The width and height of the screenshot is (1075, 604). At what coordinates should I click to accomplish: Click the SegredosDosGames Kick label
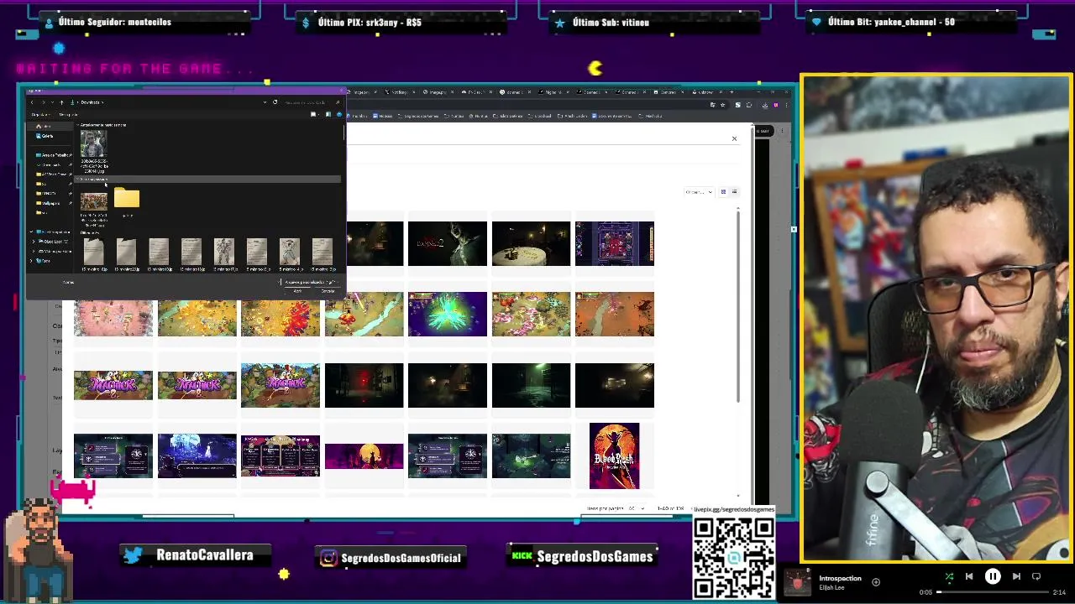coord(595,556)
